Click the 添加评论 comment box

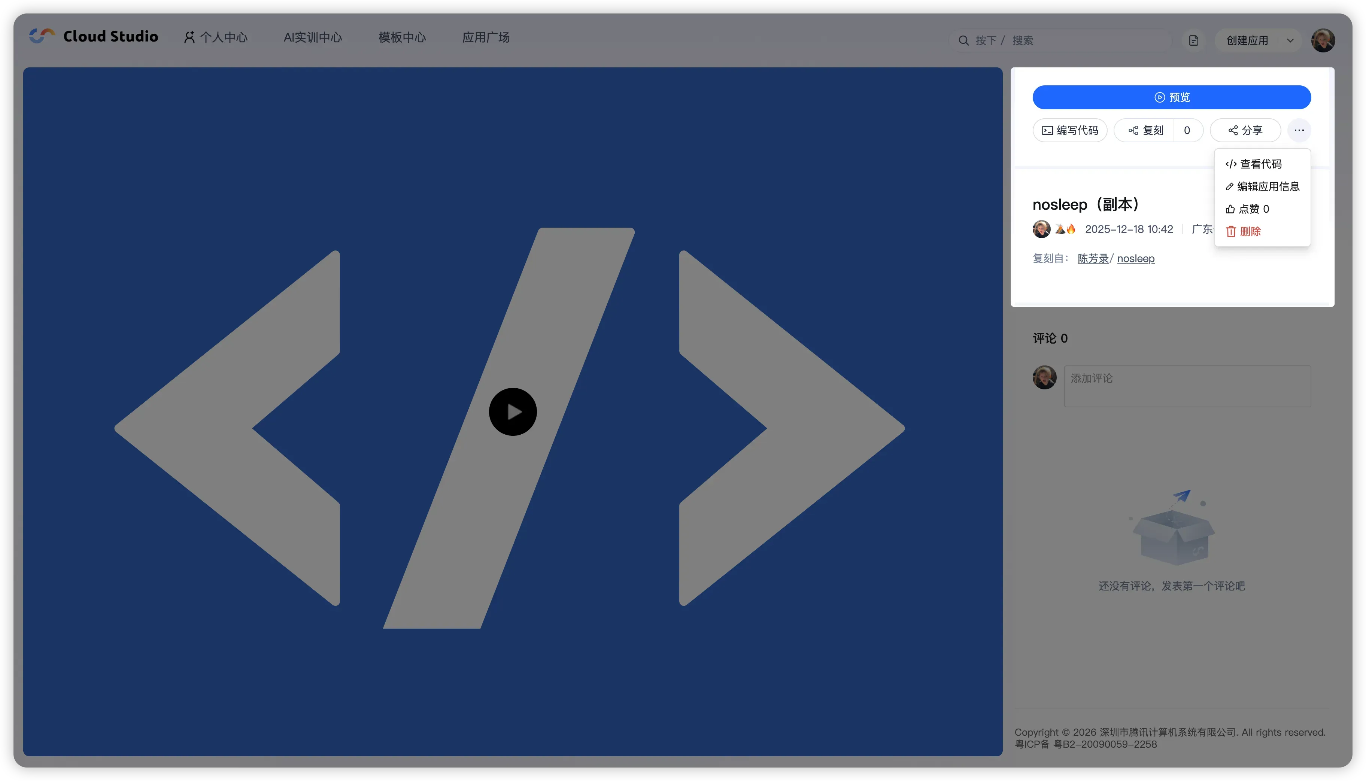coord(1187,386)
